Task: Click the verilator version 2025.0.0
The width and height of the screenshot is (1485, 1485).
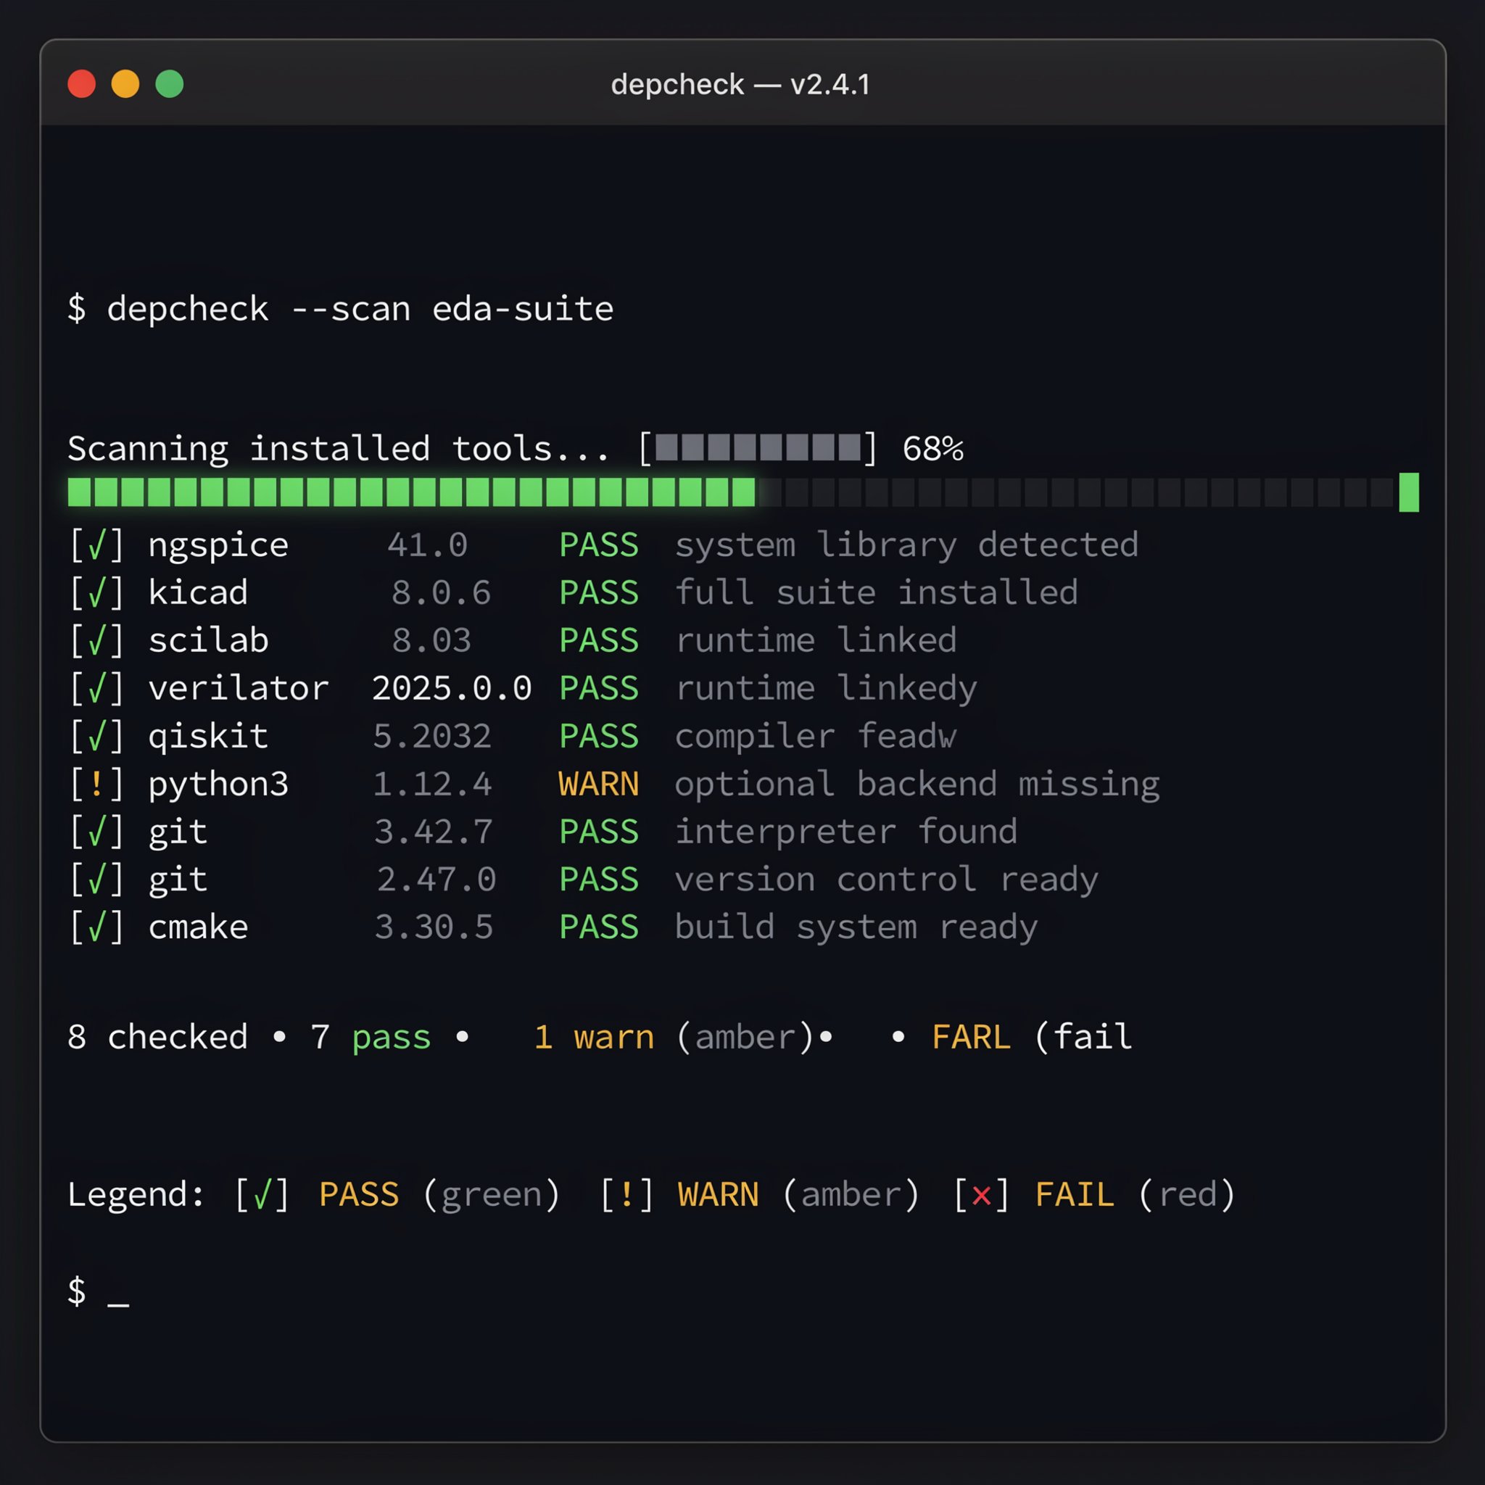Action: point(452,689)
